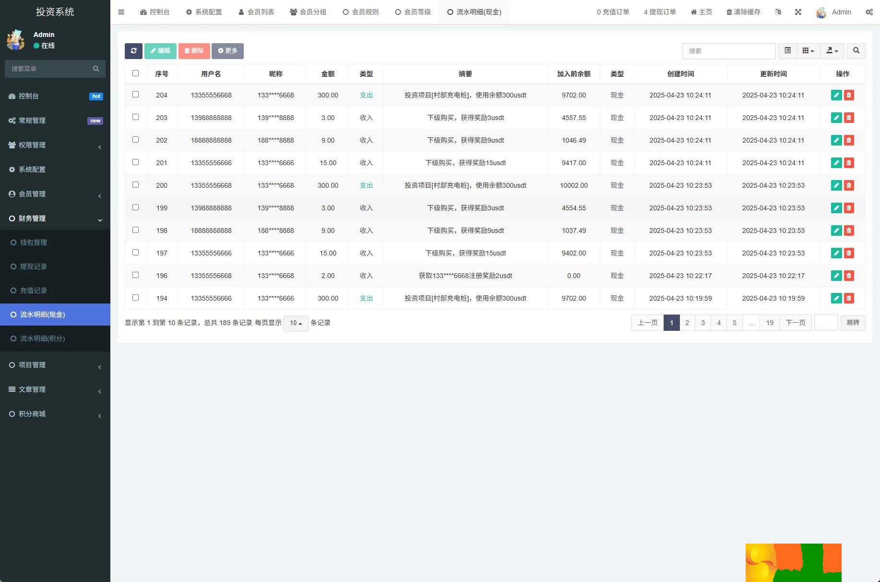
Task: Open the columns visibility dropdown
Action: [808, 51]
